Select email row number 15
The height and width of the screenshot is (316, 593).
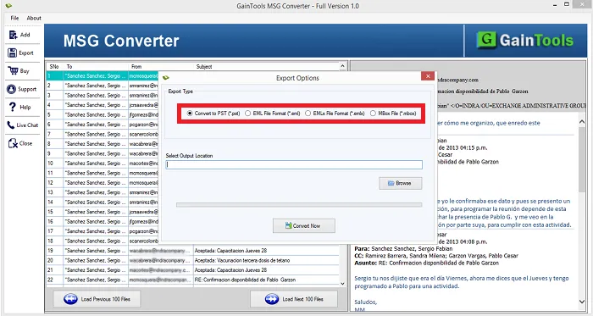click(x=103, y=212)
